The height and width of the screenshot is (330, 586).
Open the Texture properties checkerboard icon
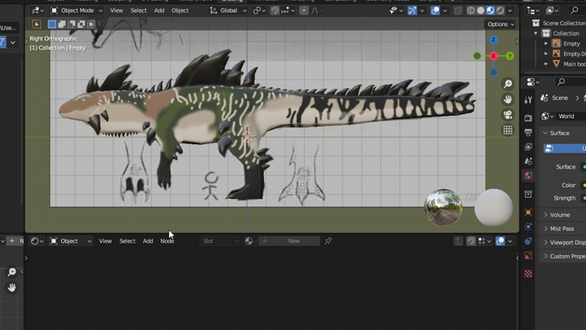(529, 274)
